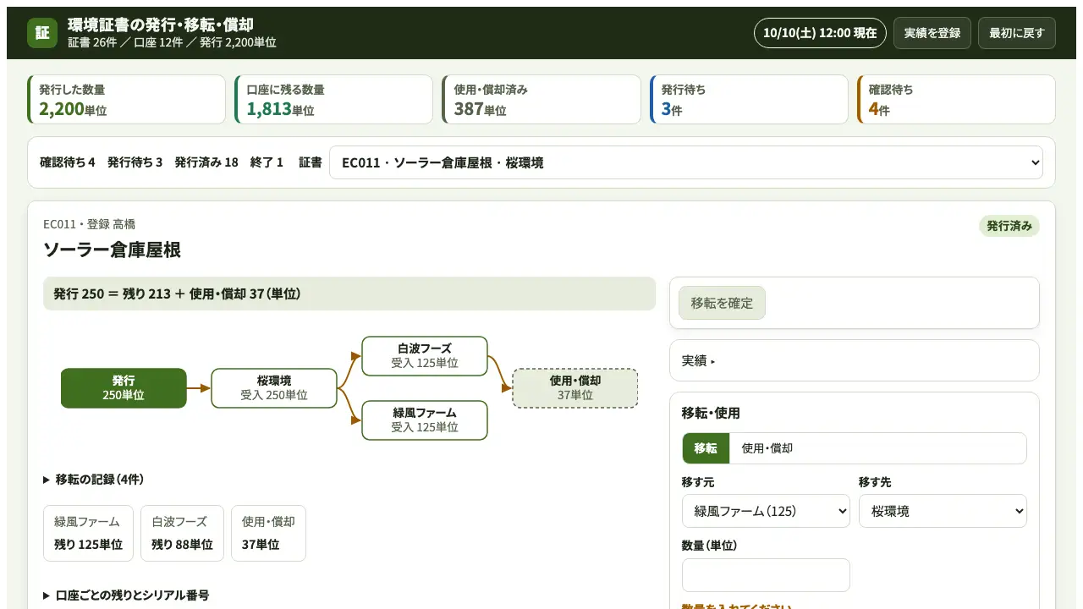
Task: Click the 発行待ち 3 status count
Action: coord(135,162)
